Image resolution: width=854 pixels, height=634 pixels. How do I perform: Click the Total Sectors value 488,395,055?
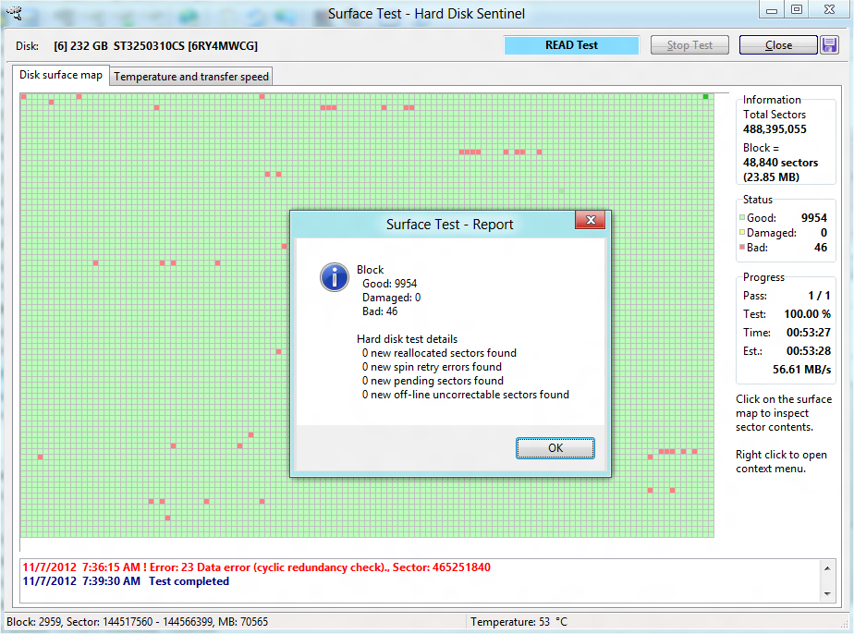pos(775,129)
